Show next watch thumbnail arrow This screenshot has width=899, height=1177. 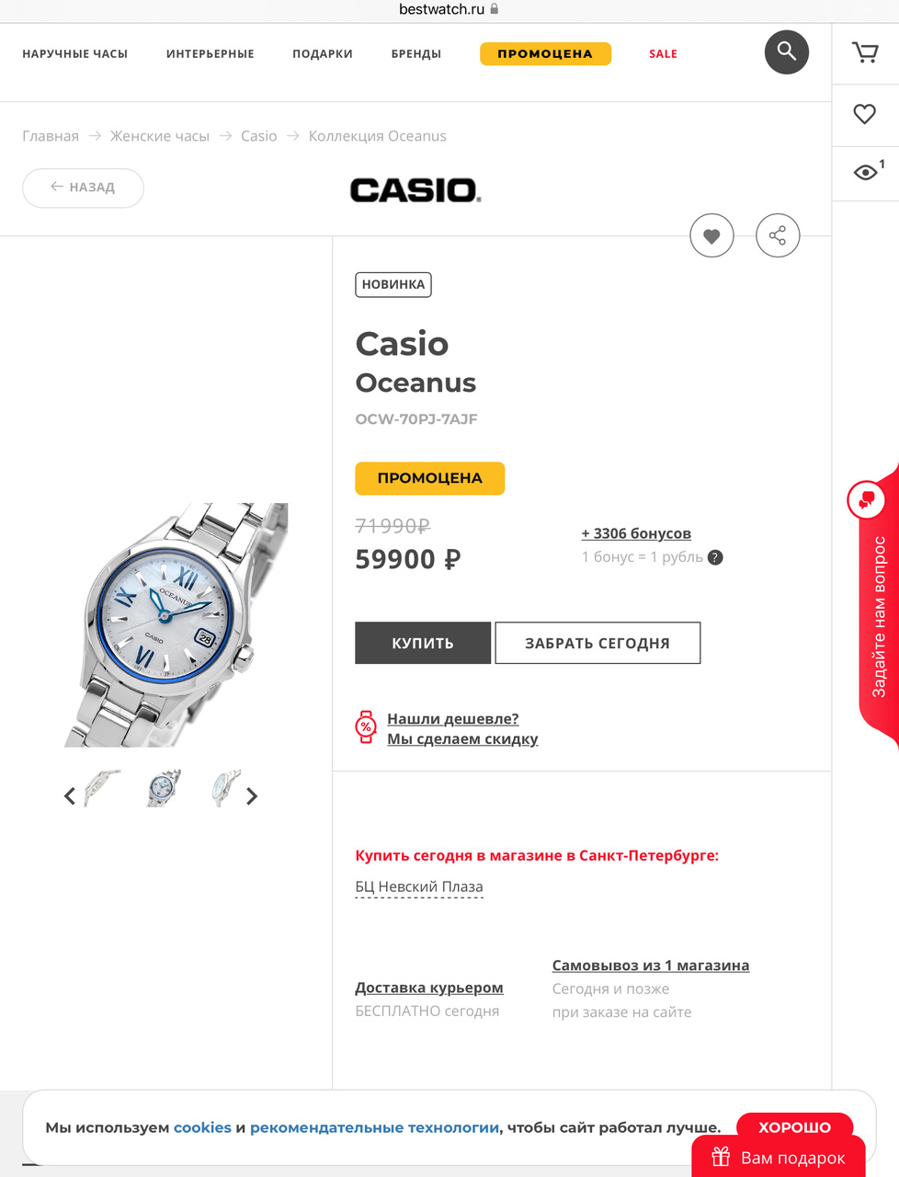[x=252, y=796]
